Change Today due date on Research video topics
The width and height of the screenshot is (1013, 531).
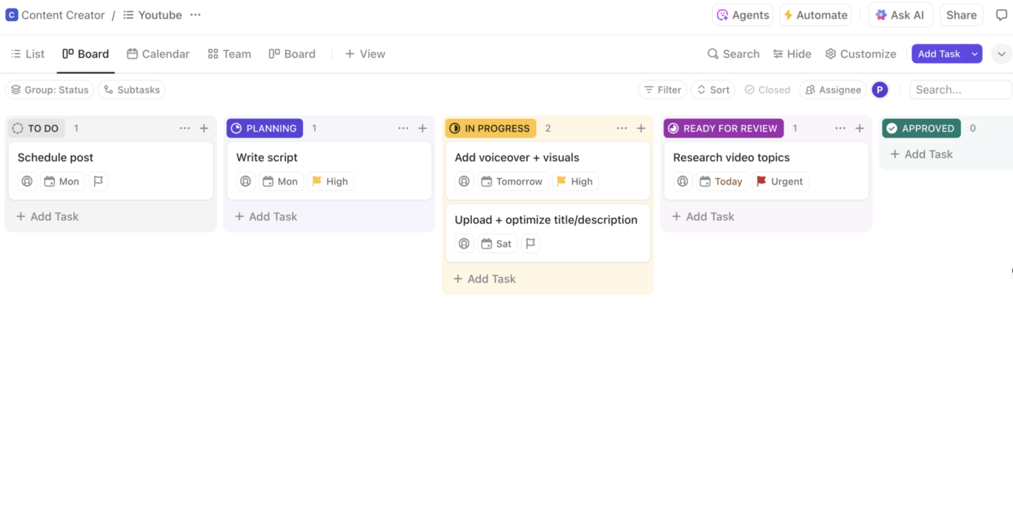coord(722,182)
